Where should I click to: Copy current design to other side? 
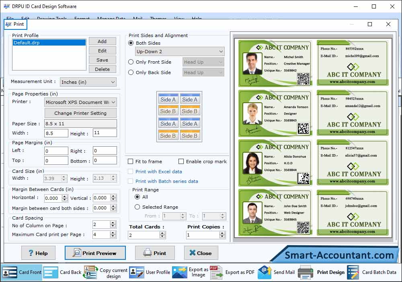pyautogui.click(x=106, y=273)
